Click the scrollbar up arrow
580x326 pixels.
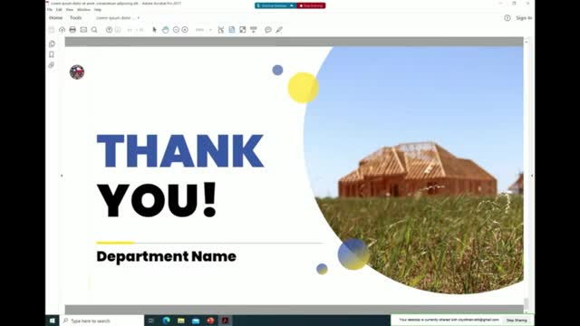(526, 42)
